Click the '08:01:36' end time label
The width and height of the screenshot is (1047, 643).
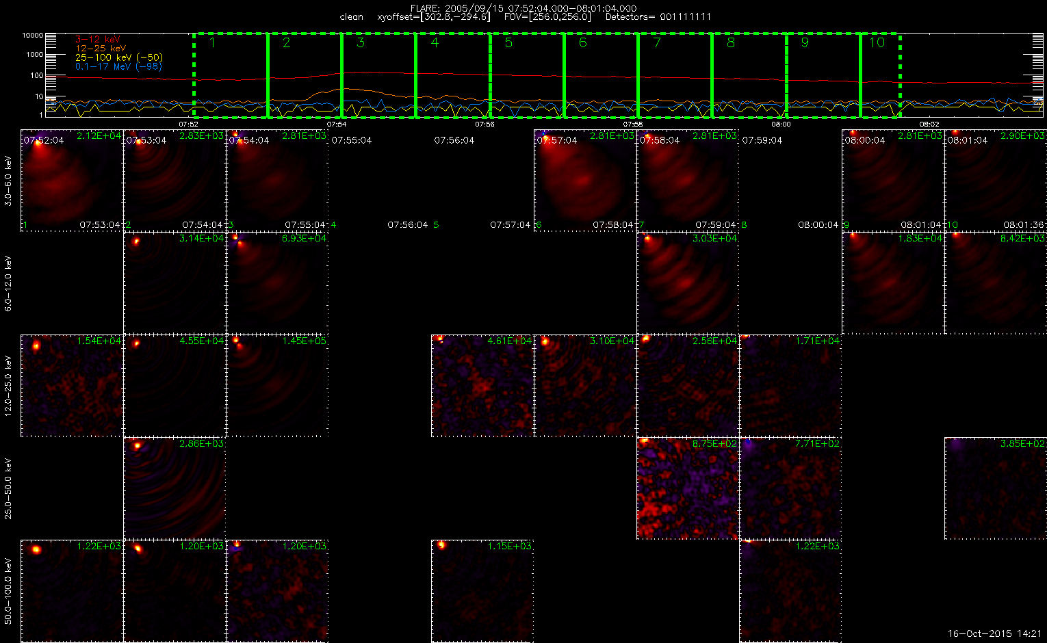click(x=1024, y=224)
